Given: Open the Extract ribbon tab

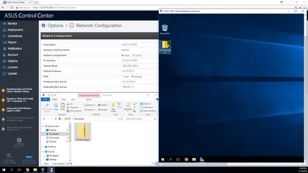Looking at the screenshot, I should pos(89,99).
